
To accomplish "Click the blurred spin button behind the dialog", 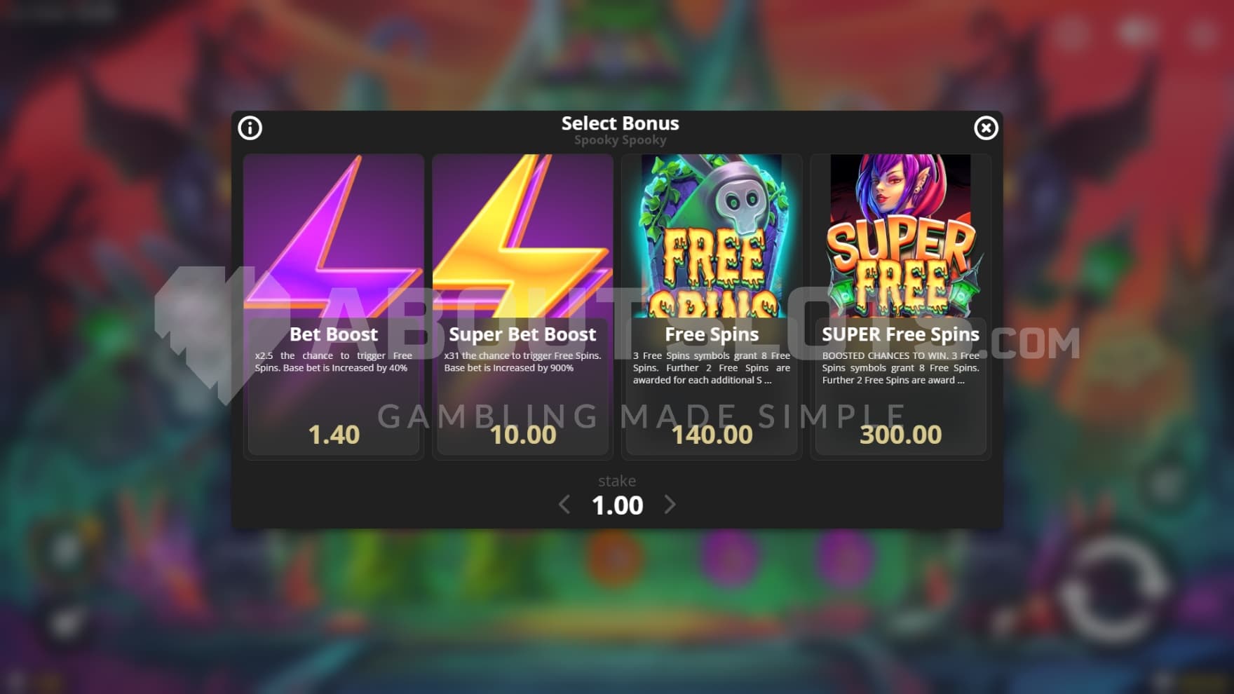I will click(1111, 590).
